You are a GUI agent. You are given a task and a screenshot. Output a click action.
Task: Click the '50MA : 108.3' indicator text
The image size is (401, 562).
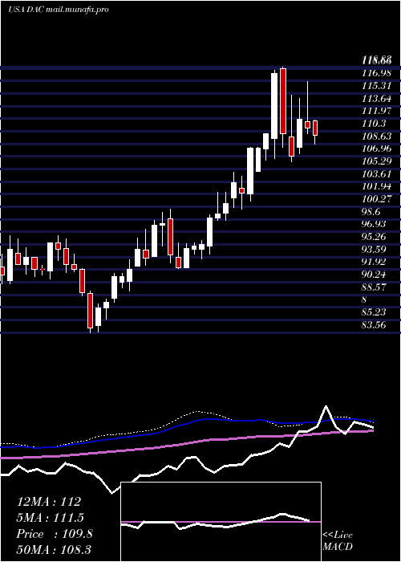click(x=55, y=550)
